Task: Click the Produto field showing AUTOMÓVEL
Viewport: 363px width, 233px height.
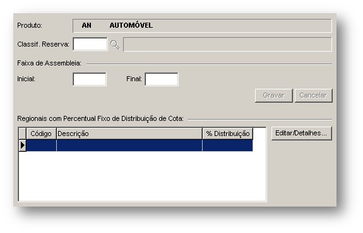Action: tap(203, 26)
